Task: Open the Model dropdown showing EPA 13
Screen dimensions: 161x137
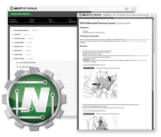Action: click(58, 22)
